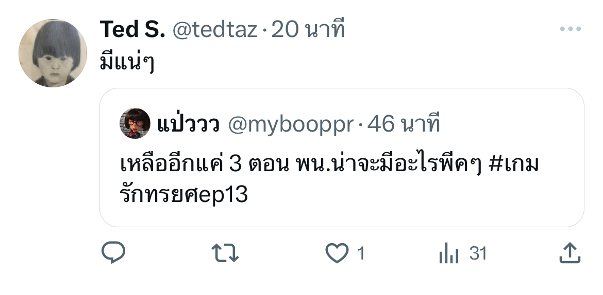Click the 20 นาที timestamp
This screenshot has height=295, width=603.
point(308,29)
